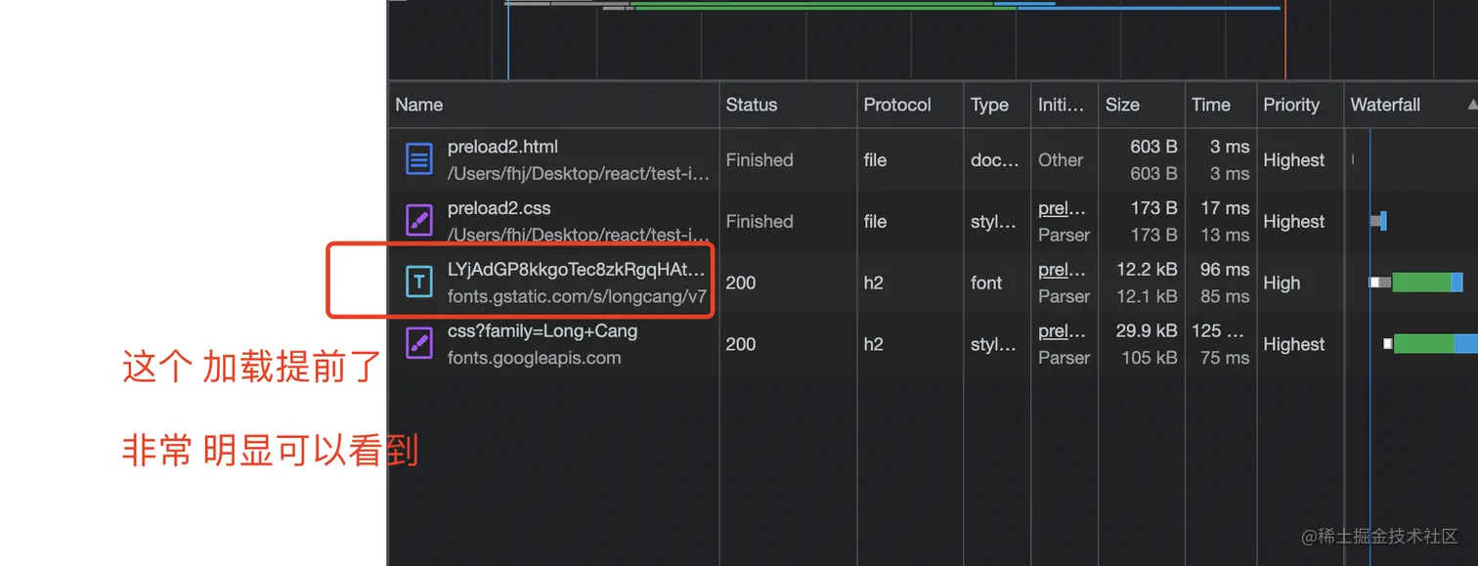Image resolution: width=1478 pixels, height=566 pixels.
Task: Click the green waterfall bar of font request
Action: pos(1420,283)
